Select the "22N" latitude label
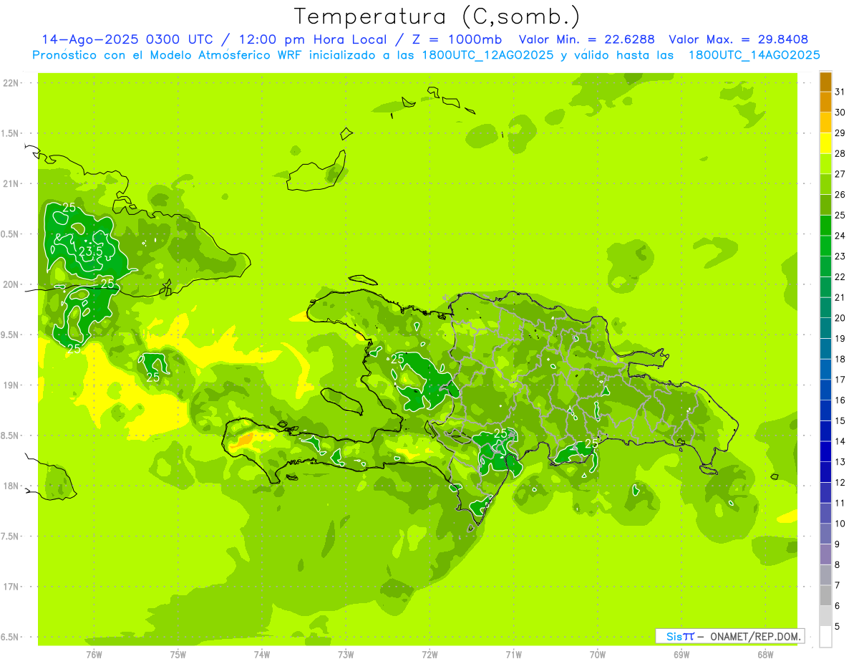The image size is (859, 664). (11, 83)
